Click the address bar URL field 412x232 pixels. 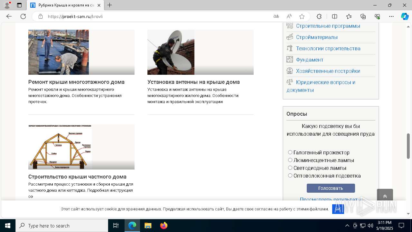coord(158,16)
